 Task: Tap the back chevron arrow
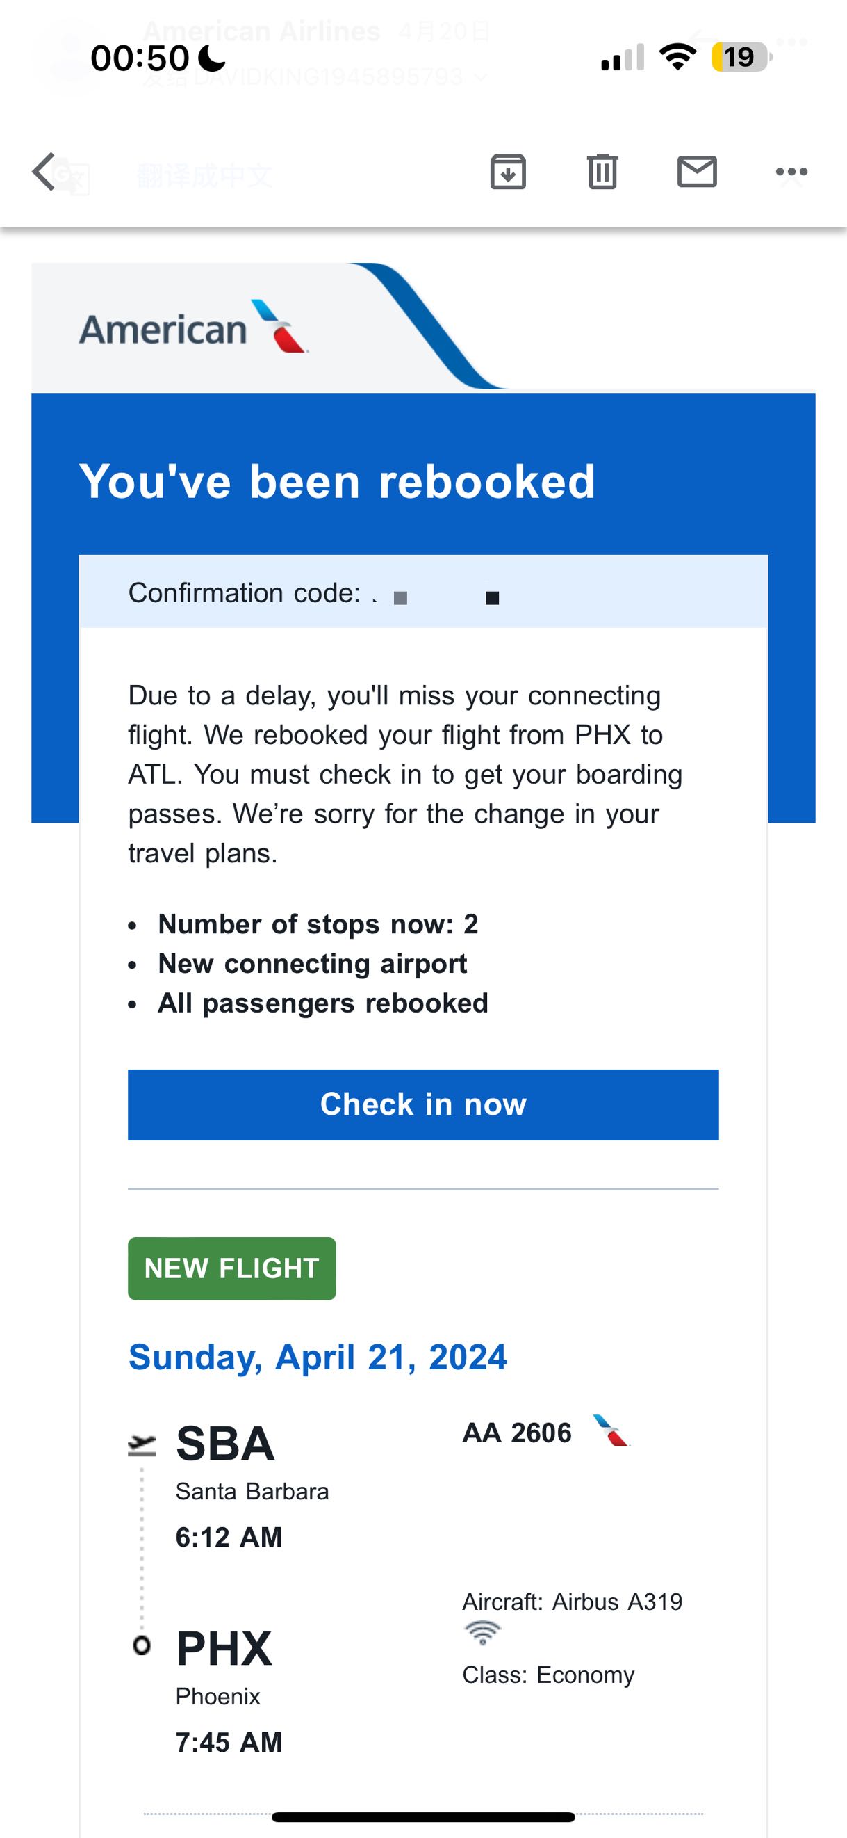pos(44,172)
